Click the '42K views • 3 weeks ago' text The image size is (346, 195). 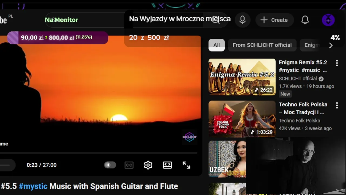(x=305, y=128)
